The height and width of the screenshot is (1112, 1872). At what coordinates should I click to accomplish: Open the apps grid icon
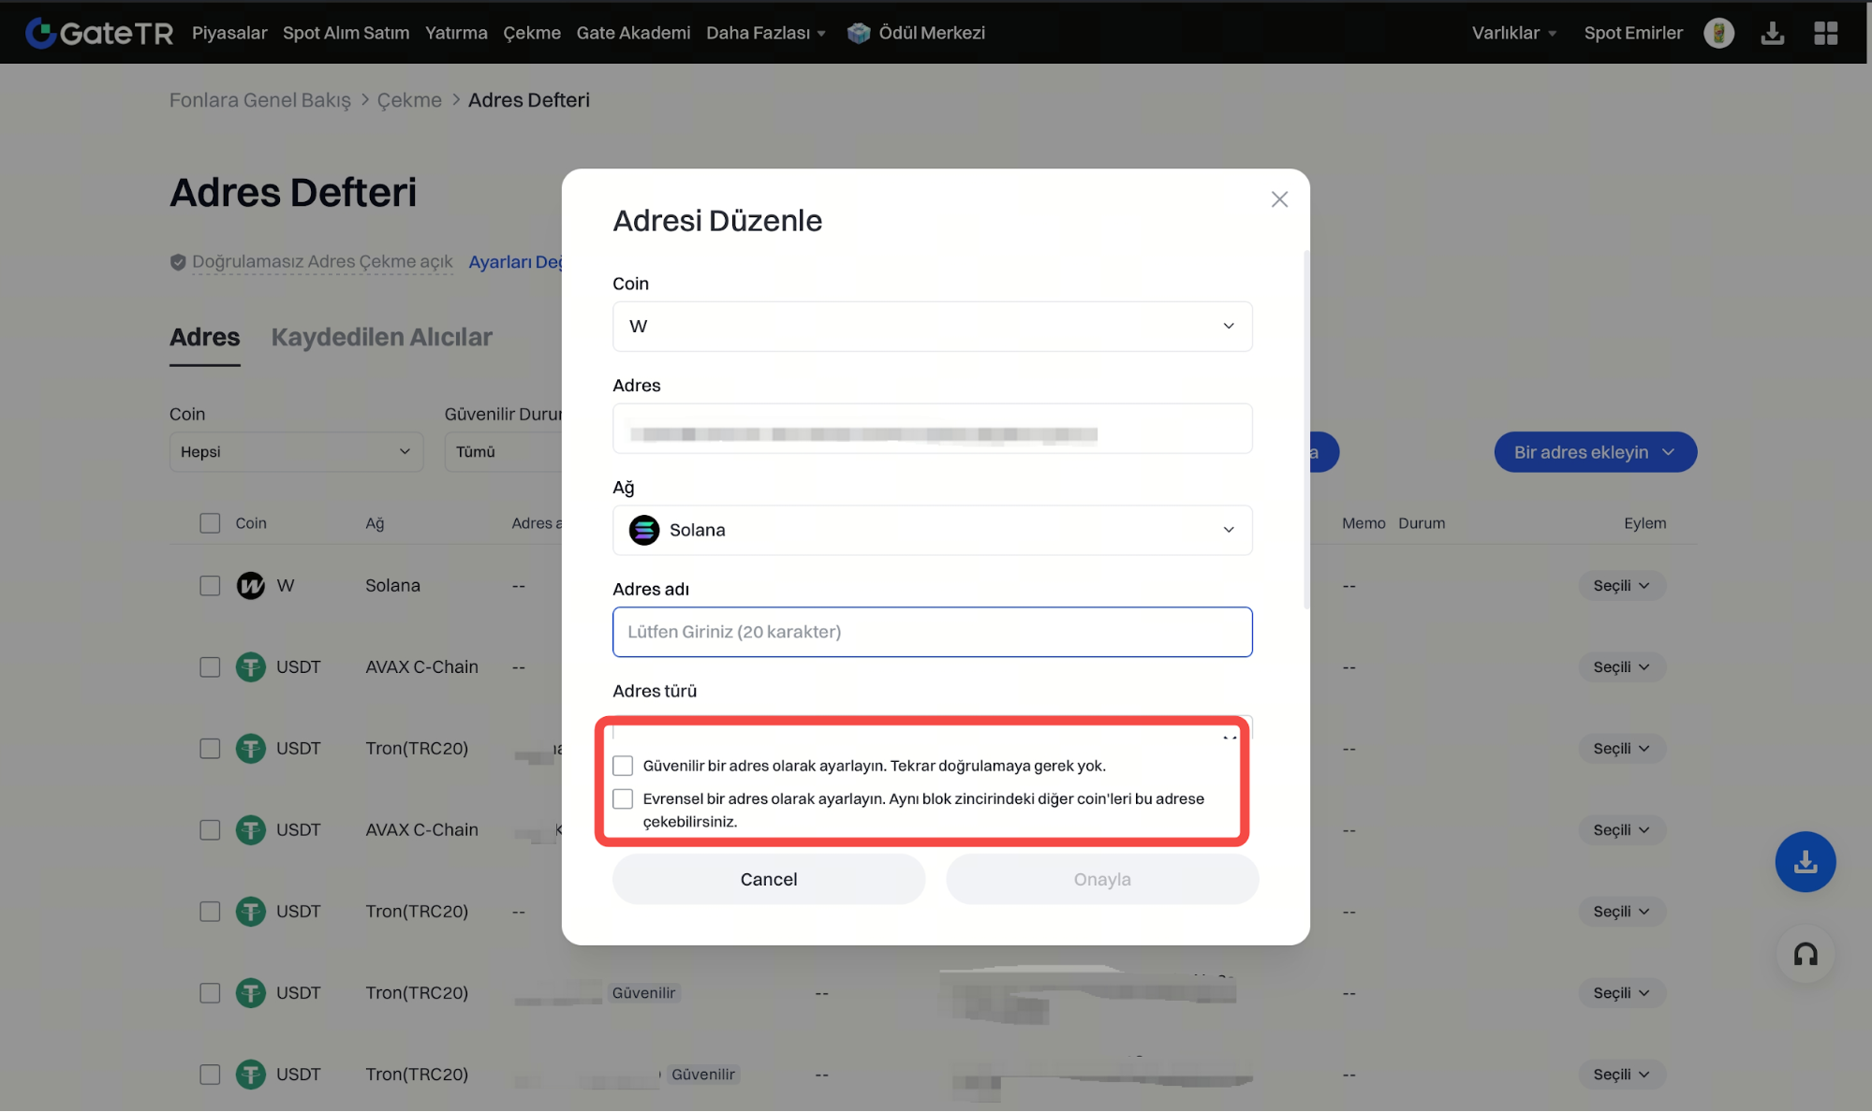[1825, 33]
